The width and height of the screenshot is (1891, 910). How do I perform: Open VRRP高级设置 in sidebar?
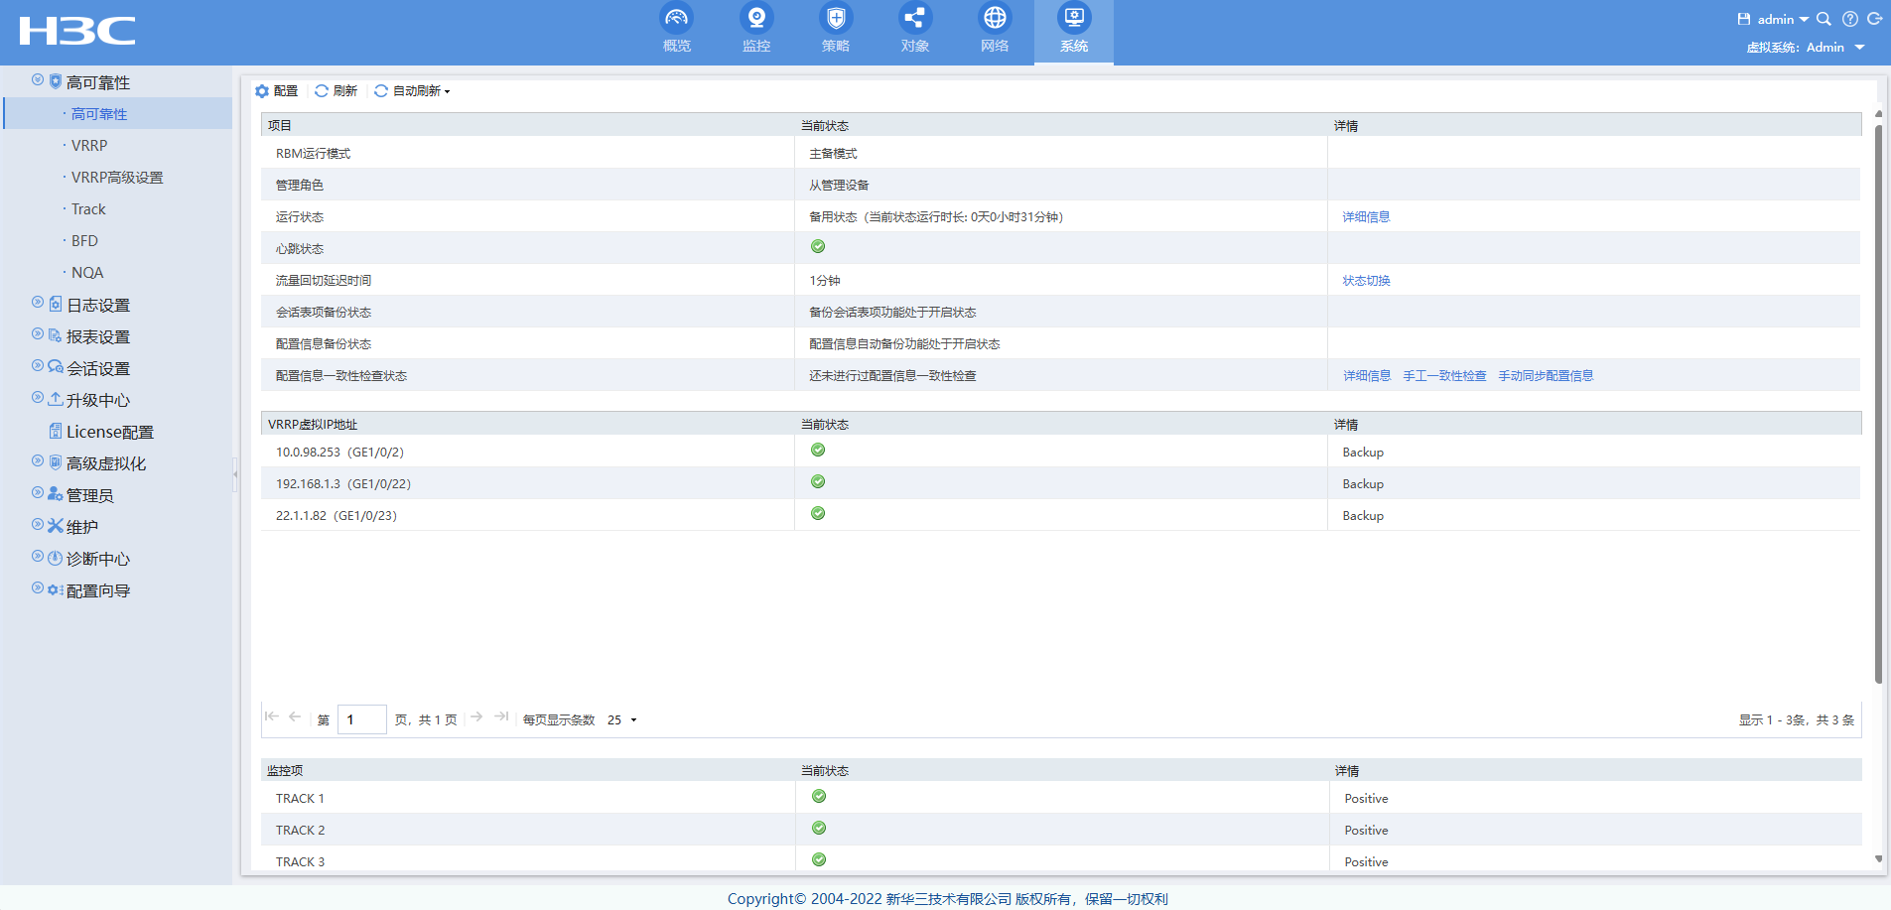[x=117, y=178]
